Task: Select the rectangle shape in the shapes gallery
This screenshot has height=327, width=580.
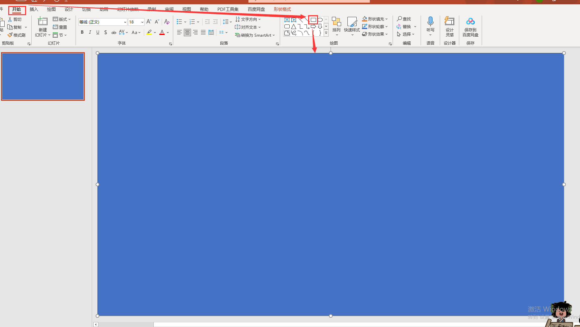Action: pos(313,20)
